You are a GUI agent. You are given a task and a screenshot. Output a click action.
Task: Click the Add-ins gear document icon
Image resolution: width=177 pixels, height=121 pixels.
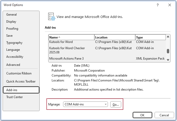point(51,16)
